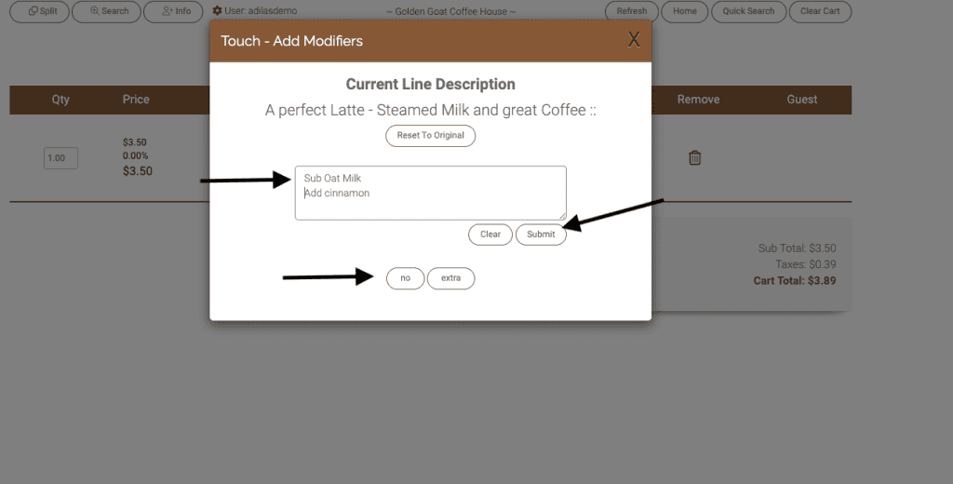Image resolution: width=953 pixels, height=484 pixels.
Task: Open Quick Search
Action: 748,11
